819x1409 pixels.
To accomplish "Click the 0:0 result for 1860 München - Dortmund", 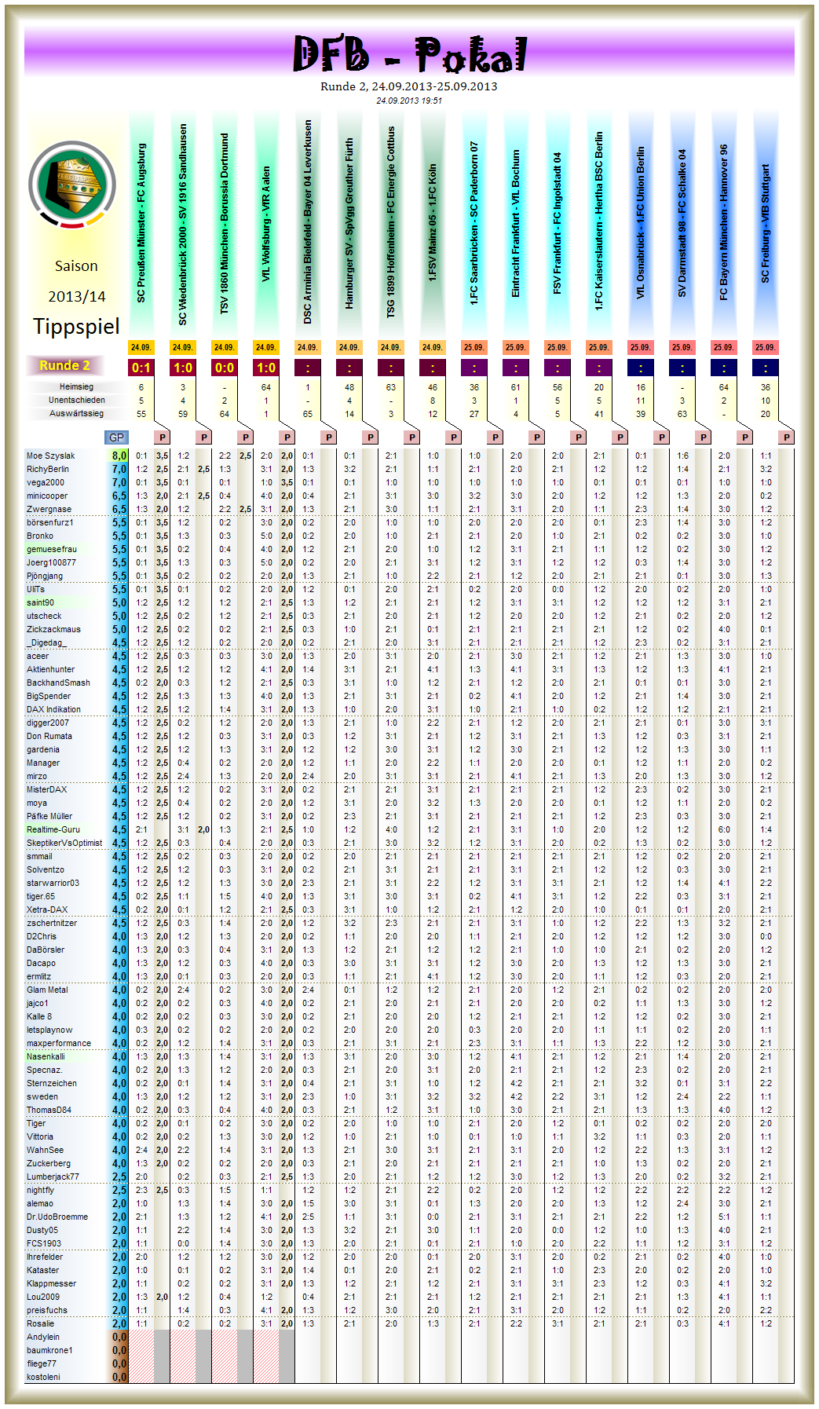I will pos(225,368).
